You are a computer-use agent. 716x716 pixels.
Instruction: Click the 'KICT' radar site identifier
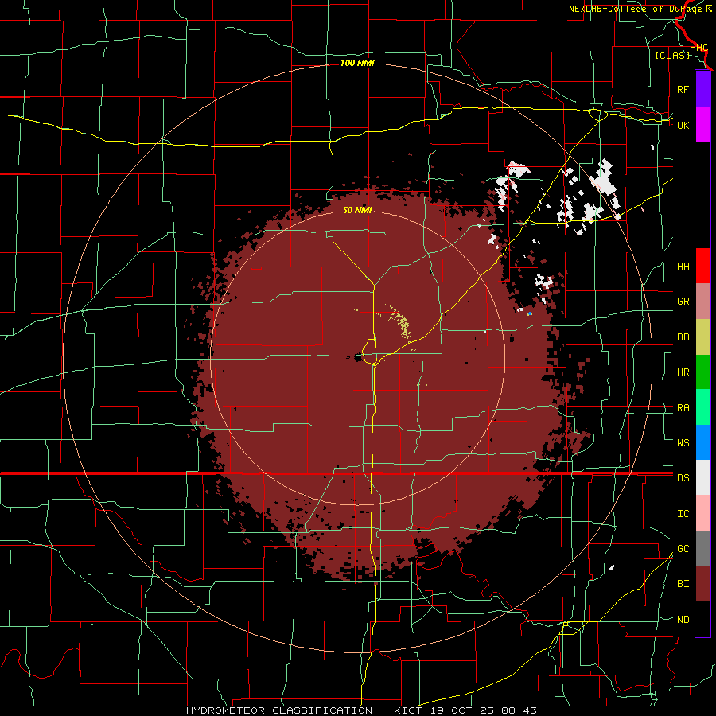point(407,710)
